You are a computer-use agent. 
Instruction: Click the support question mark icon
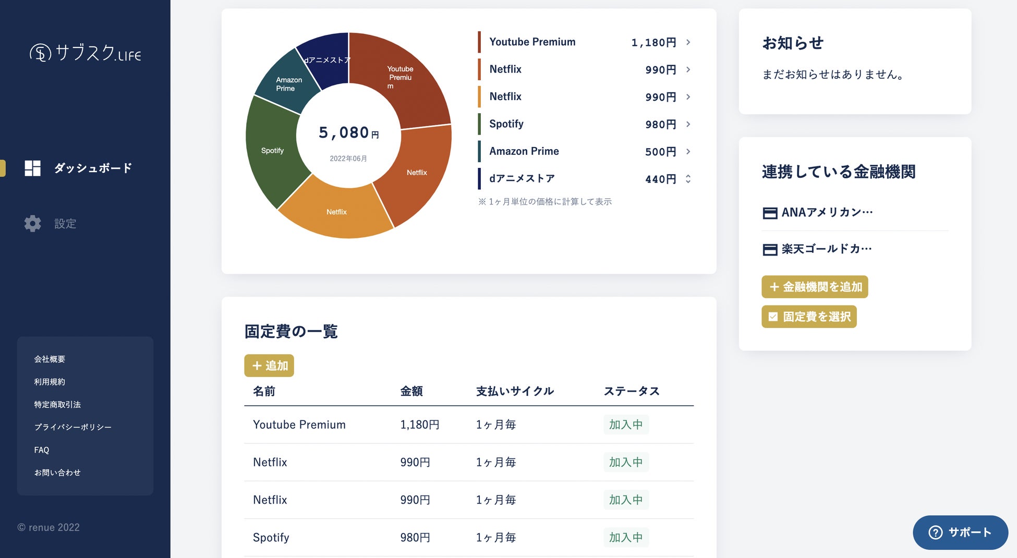pos(936,532)
